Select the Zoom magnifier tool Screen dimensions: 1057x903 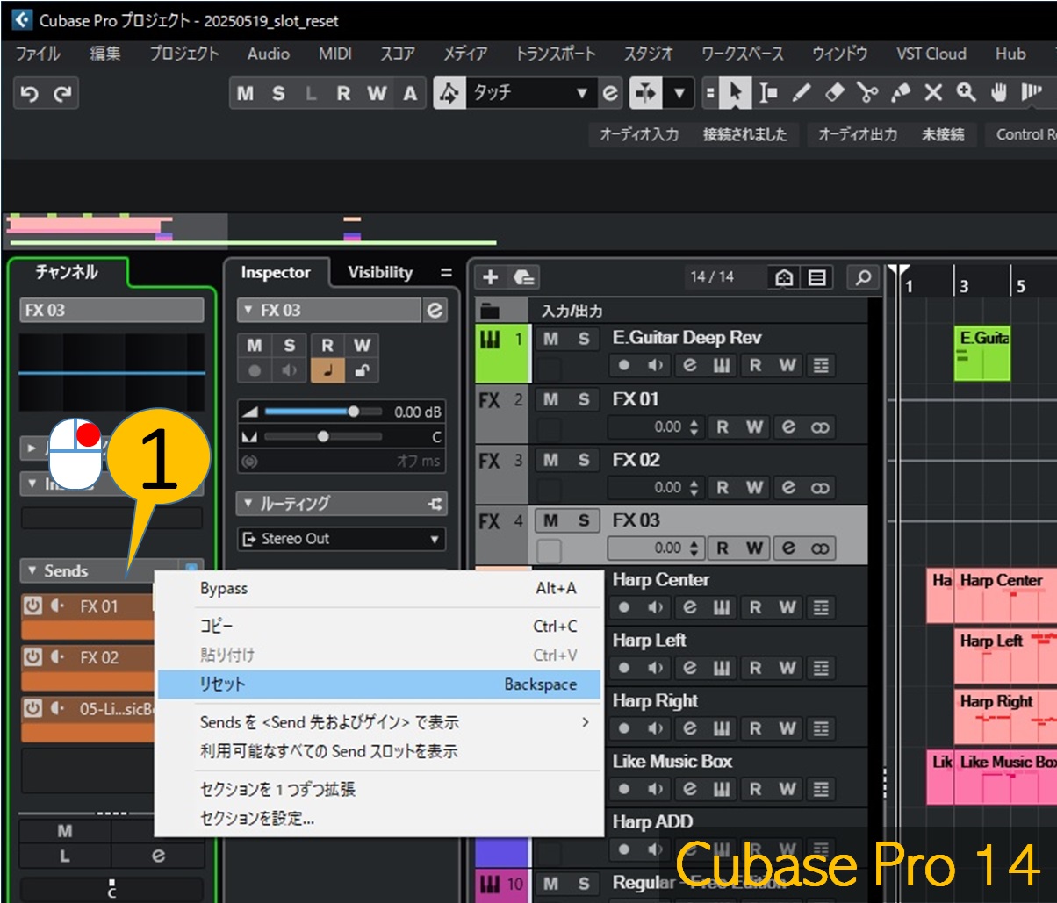point(967,93)
